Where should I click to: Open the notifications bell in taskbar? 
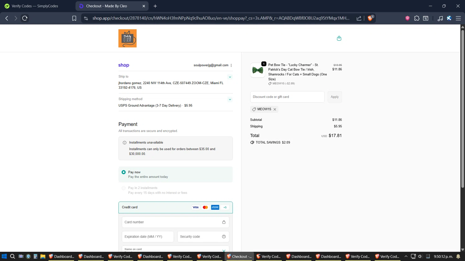[x=458, y=256]
